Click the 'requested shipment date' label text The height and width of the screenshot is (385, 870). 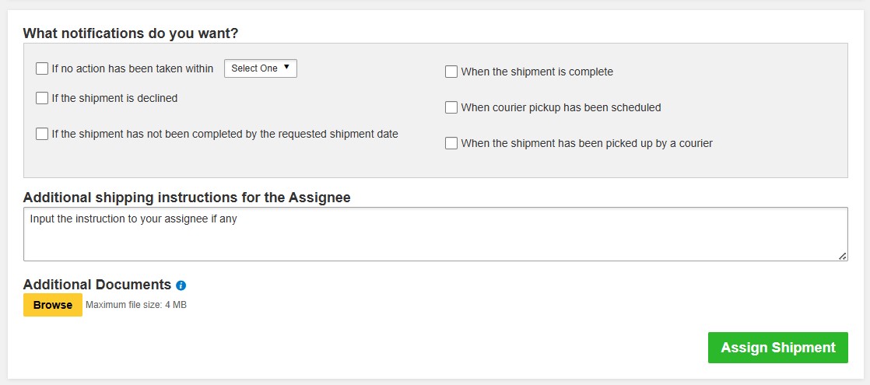tap(338, 134)
